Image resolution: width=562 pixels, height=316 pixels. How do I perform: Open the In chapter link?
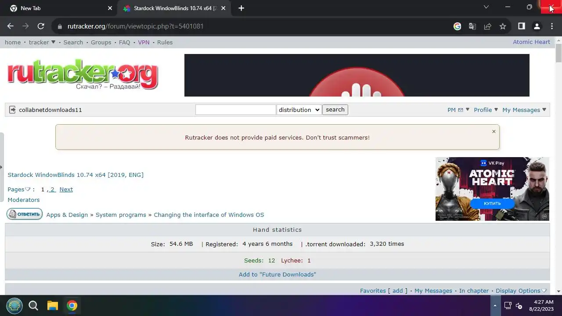click(x=474, y=291)
